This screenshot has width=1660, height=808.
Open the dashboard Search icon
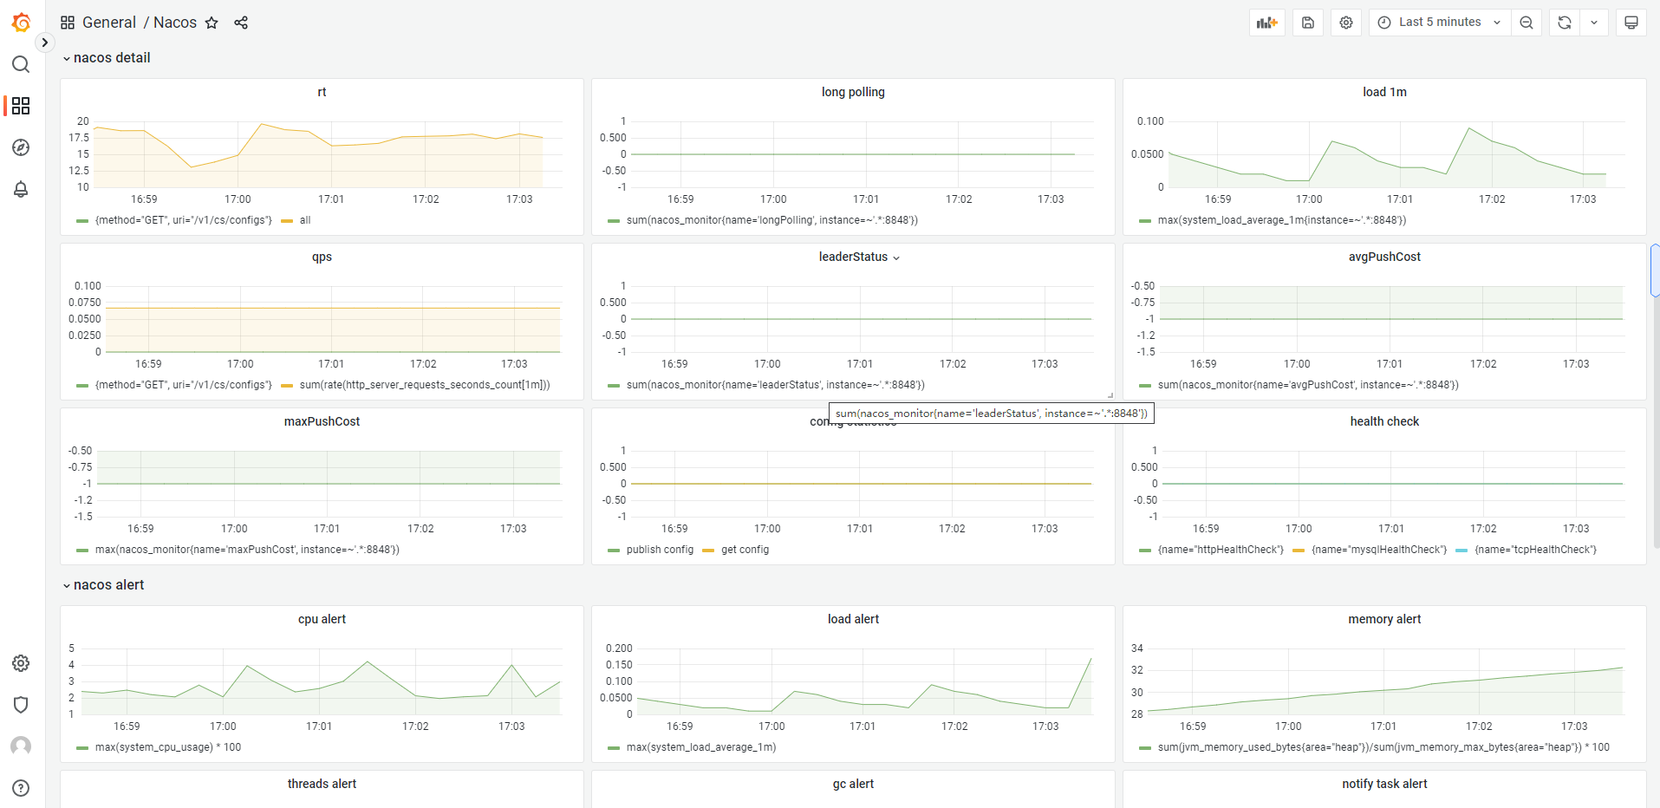click(x=21, y=64)
